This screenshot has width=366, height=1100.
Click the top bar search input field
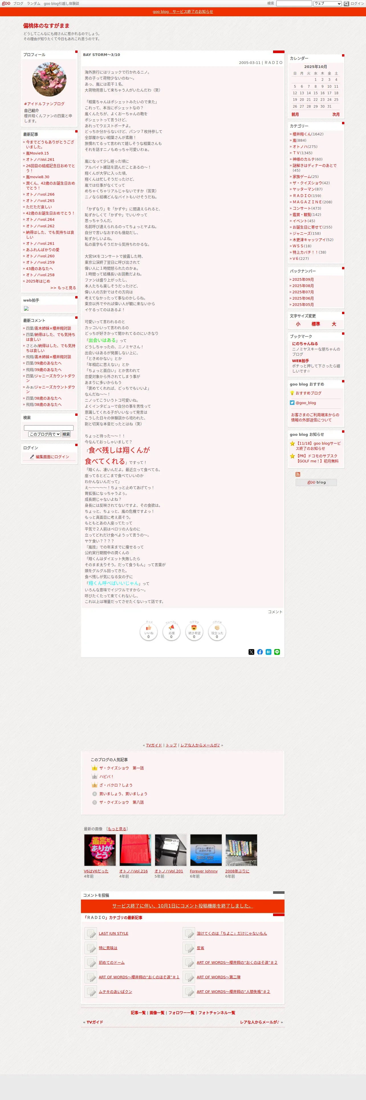(294, 3)
